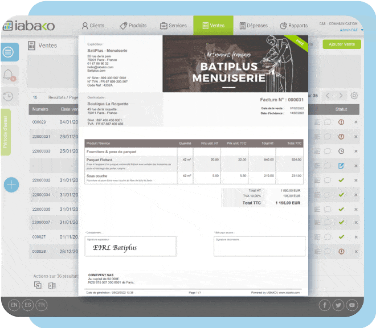Open the Facebook footer icon

(x=325, y=305)
